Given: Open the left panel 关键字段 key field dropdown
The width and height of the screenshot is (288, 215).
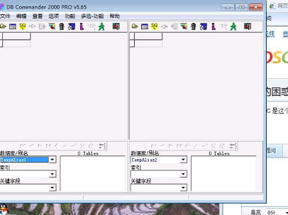Looking at the screenshot, I should coord(52,187).
